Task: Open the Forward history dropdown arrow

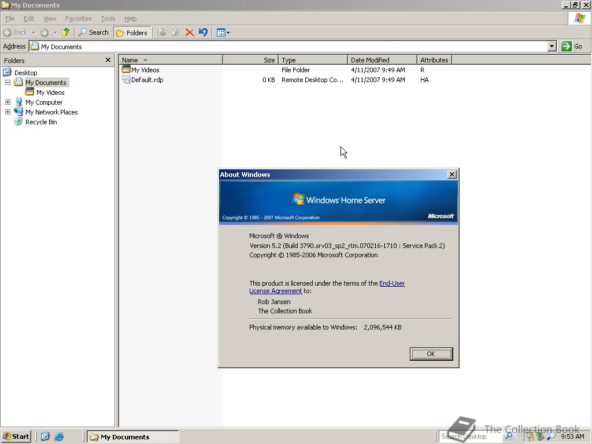Action: (x=55, y=33)
